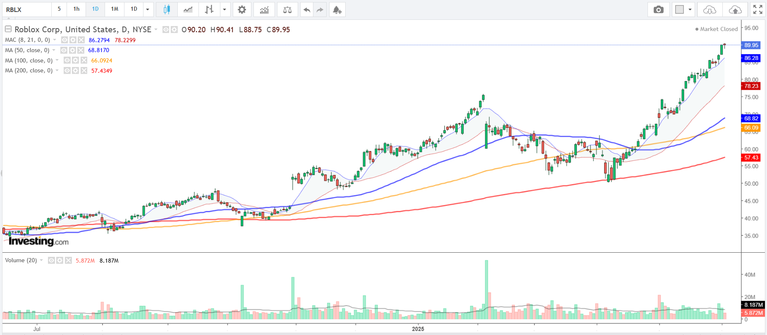Hide the MA (100) indicator
The image size is (767, 335).
click(67, 60)
